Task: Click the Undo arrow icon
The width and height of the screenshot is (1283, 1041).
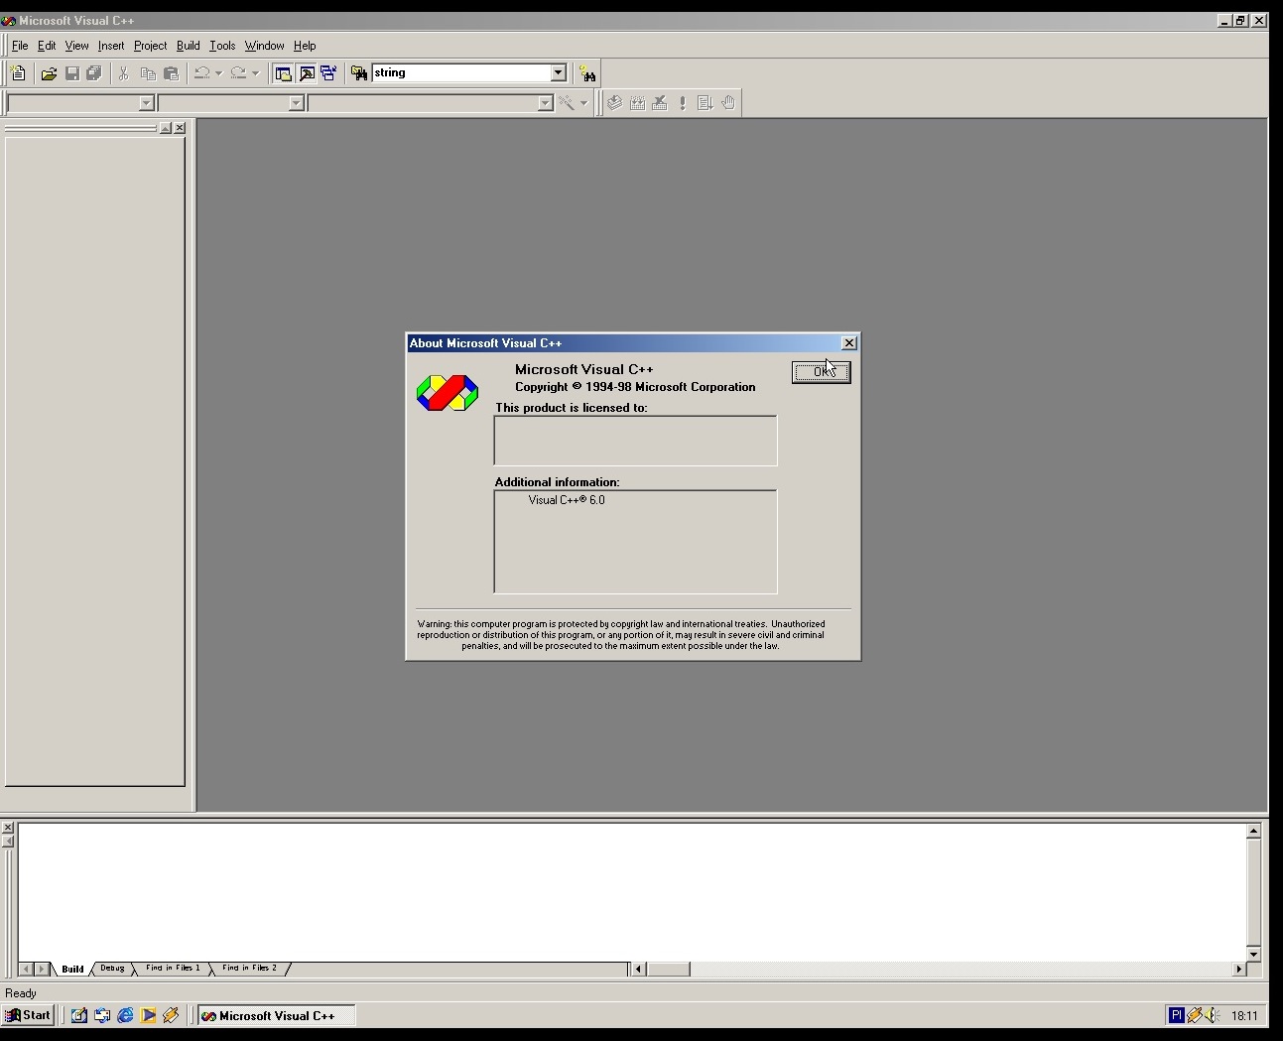Action: coord(201,73)
